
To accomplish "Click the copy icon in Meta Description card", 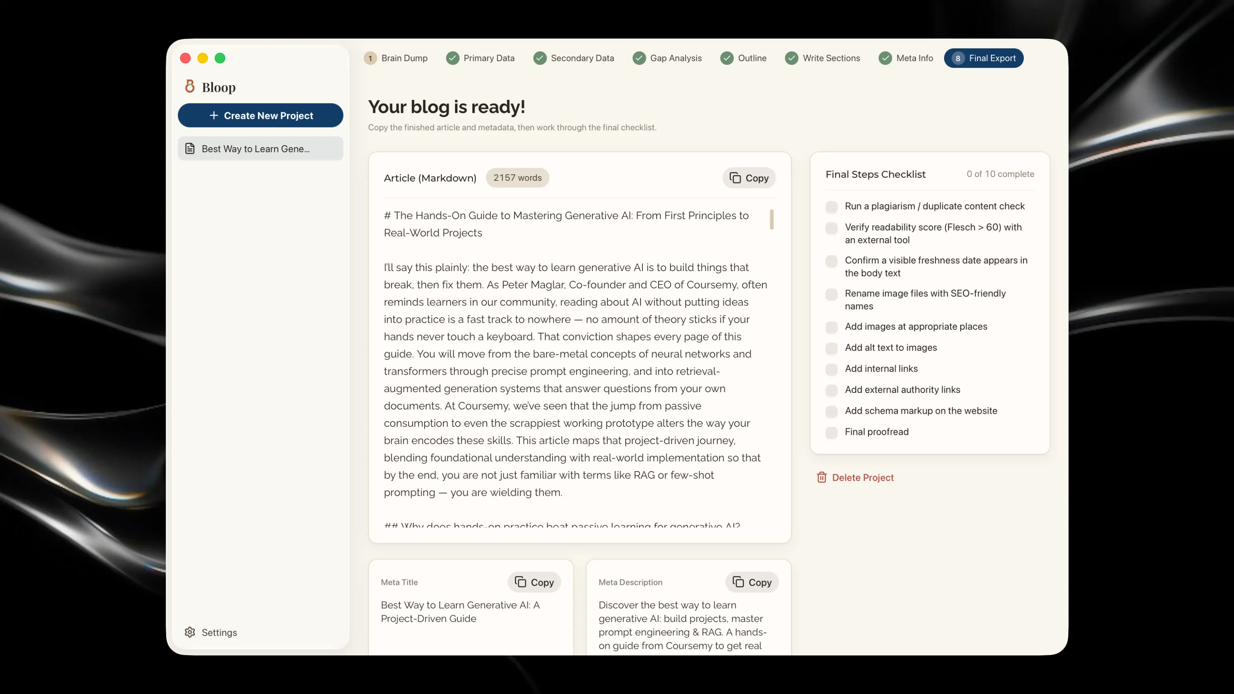I will (738, 582).
